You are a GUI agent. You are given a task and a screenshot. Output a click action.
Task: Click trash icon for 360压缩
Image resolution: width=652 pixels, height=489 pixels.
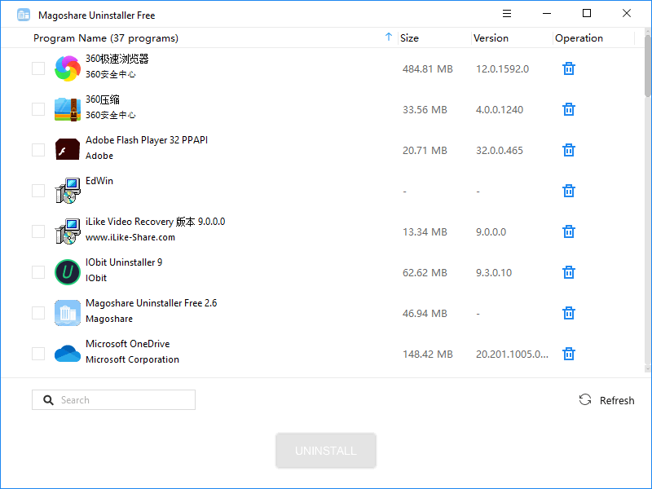point(569,109)
